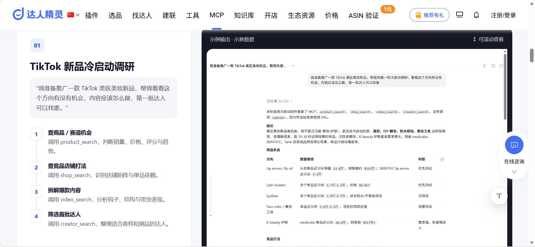The image size is (535, 247).
Task: Open the 建联 menu
Action: click(169, 15)
